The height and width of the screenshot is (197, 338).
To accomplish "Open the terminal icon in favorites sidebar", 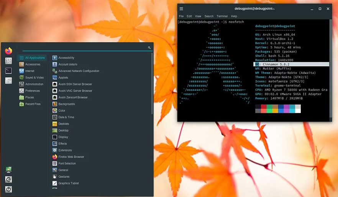I will coord(8,71).
